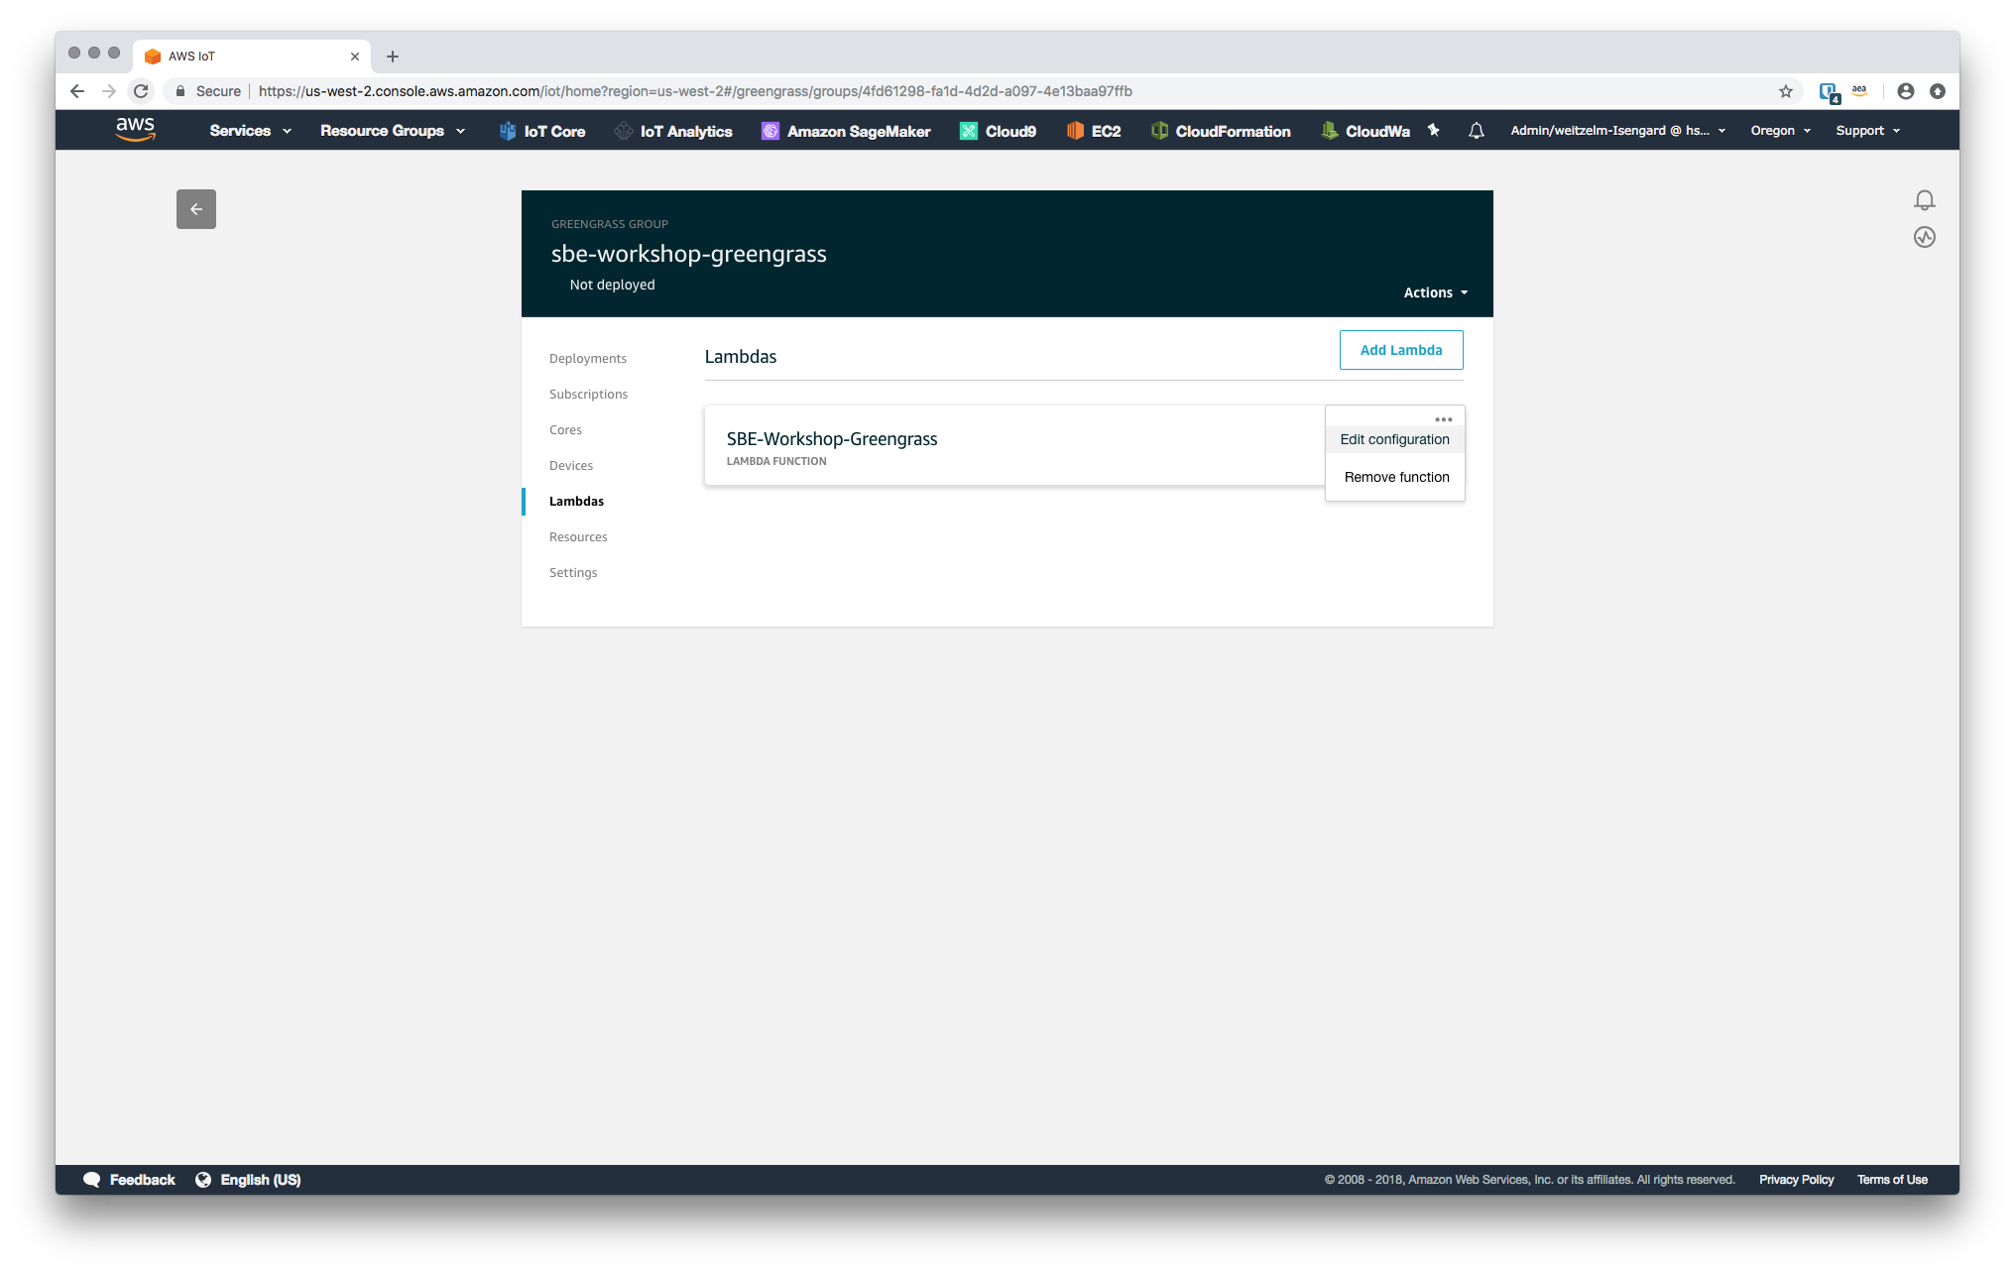
Task: Open the CloudWatch shortcut
Action: pyautogui.click(x=1365, y=131)
